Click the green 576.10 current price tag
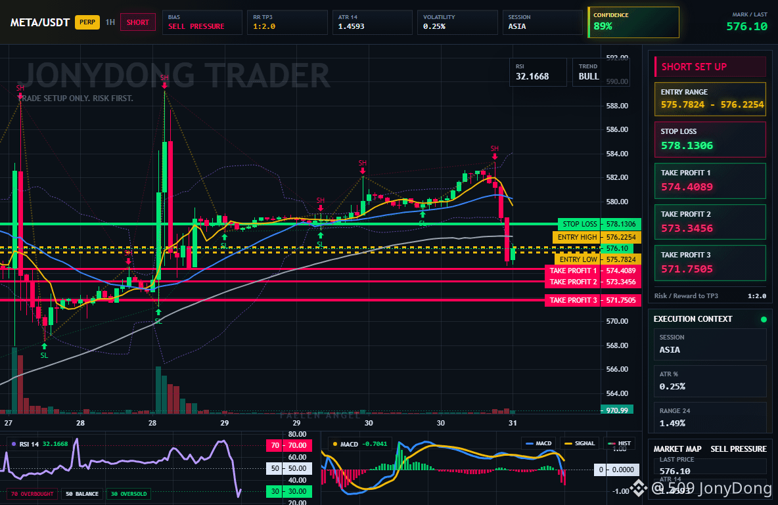 pyautogui.click(x=617, y=248)
